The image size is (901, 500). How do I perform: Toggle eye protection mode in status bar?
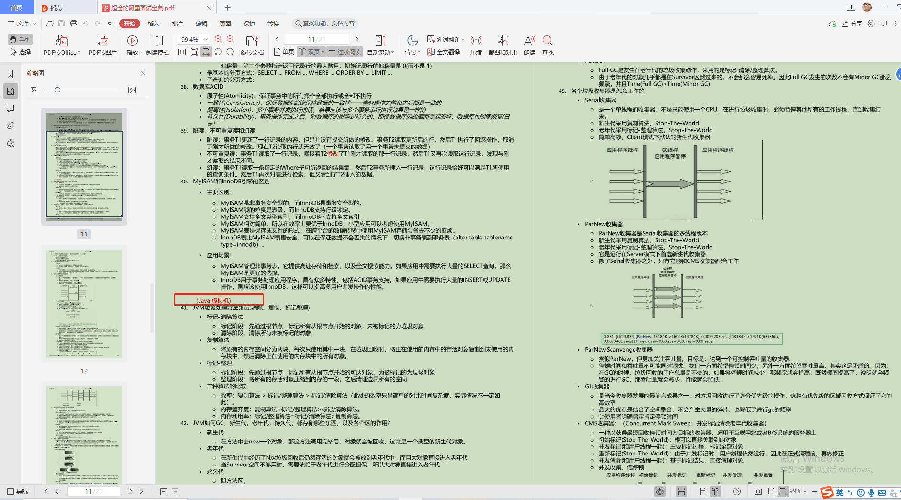pos(660,491)
